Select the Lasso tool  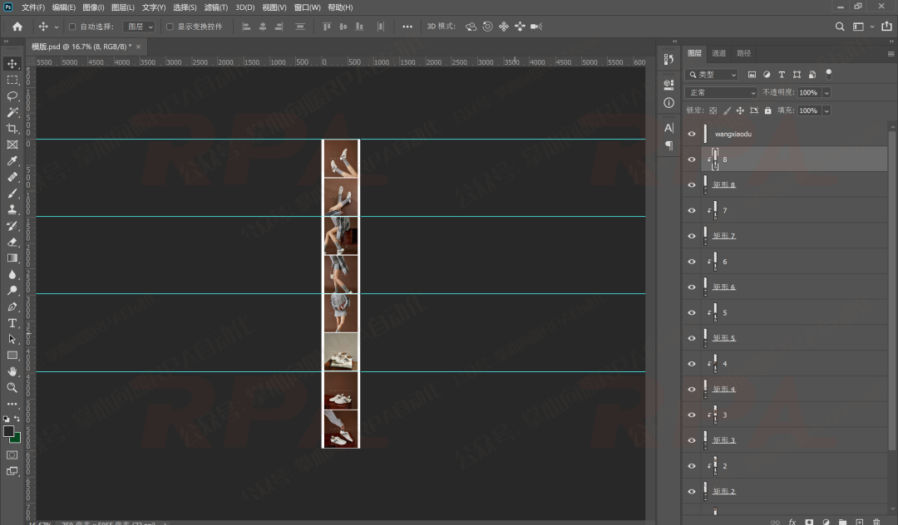[12, 96]
